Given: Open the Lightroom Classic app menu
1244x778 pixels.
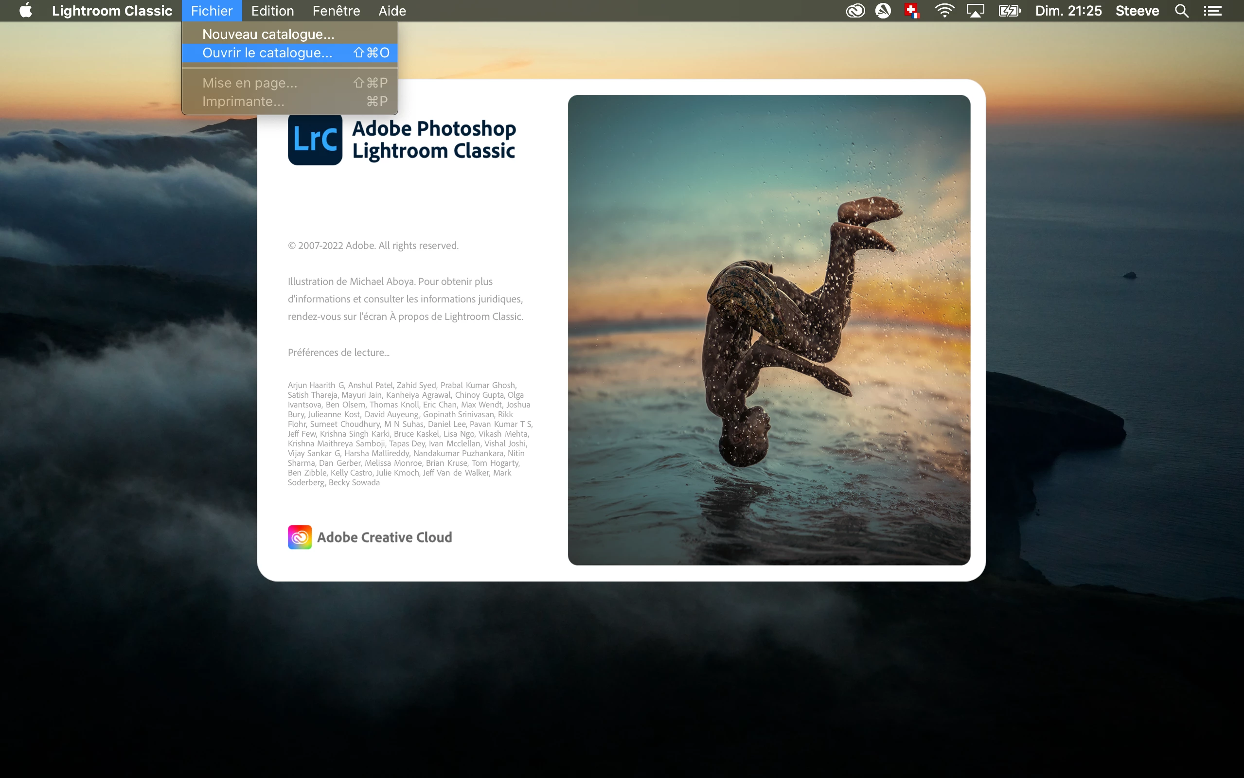Looking at the screenshot, I should [112, 11].
